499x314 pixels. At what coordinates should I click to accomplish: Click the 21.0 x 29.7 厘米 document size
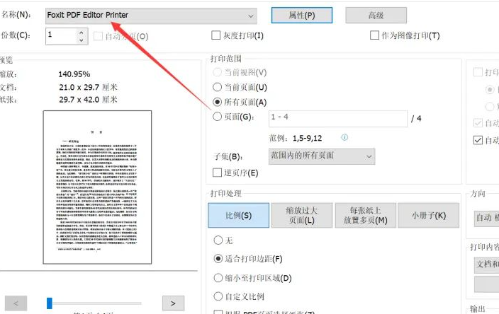pyautogui.click(x=88, y=87)
